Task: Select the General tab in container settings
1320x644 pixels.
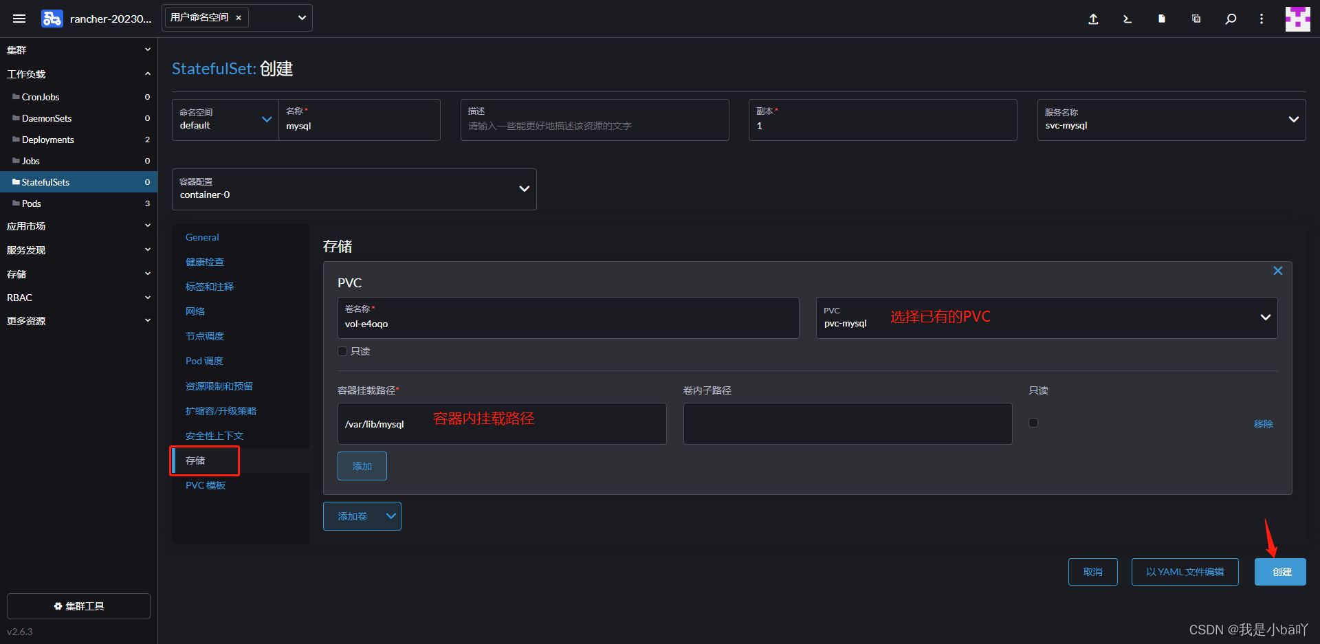Action: tap(201, 236)
